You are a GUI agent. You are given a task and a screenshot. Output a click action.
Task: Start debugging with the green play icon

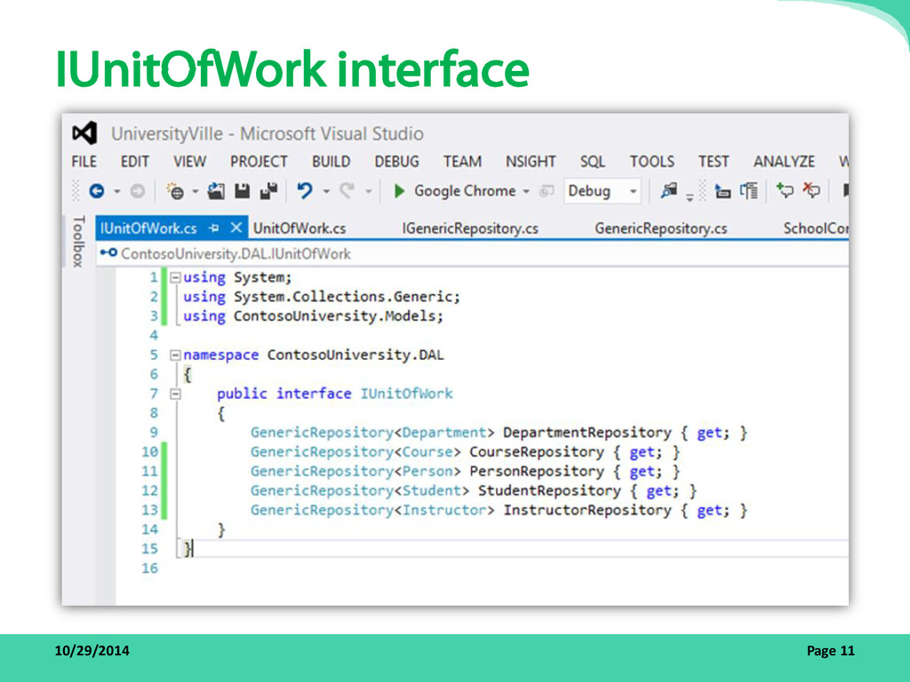pyautogui.click(x=399, y=191)
